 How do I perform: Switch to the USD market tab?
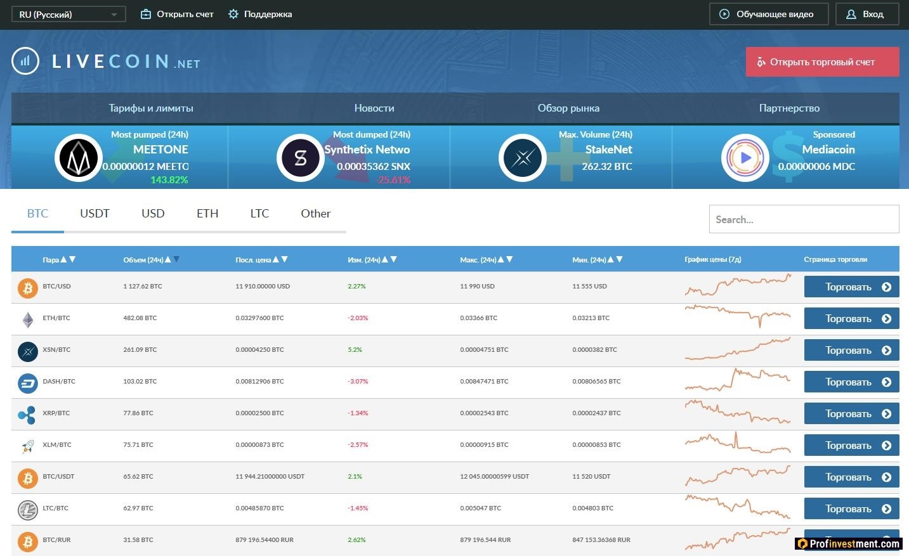coord(153,214)
